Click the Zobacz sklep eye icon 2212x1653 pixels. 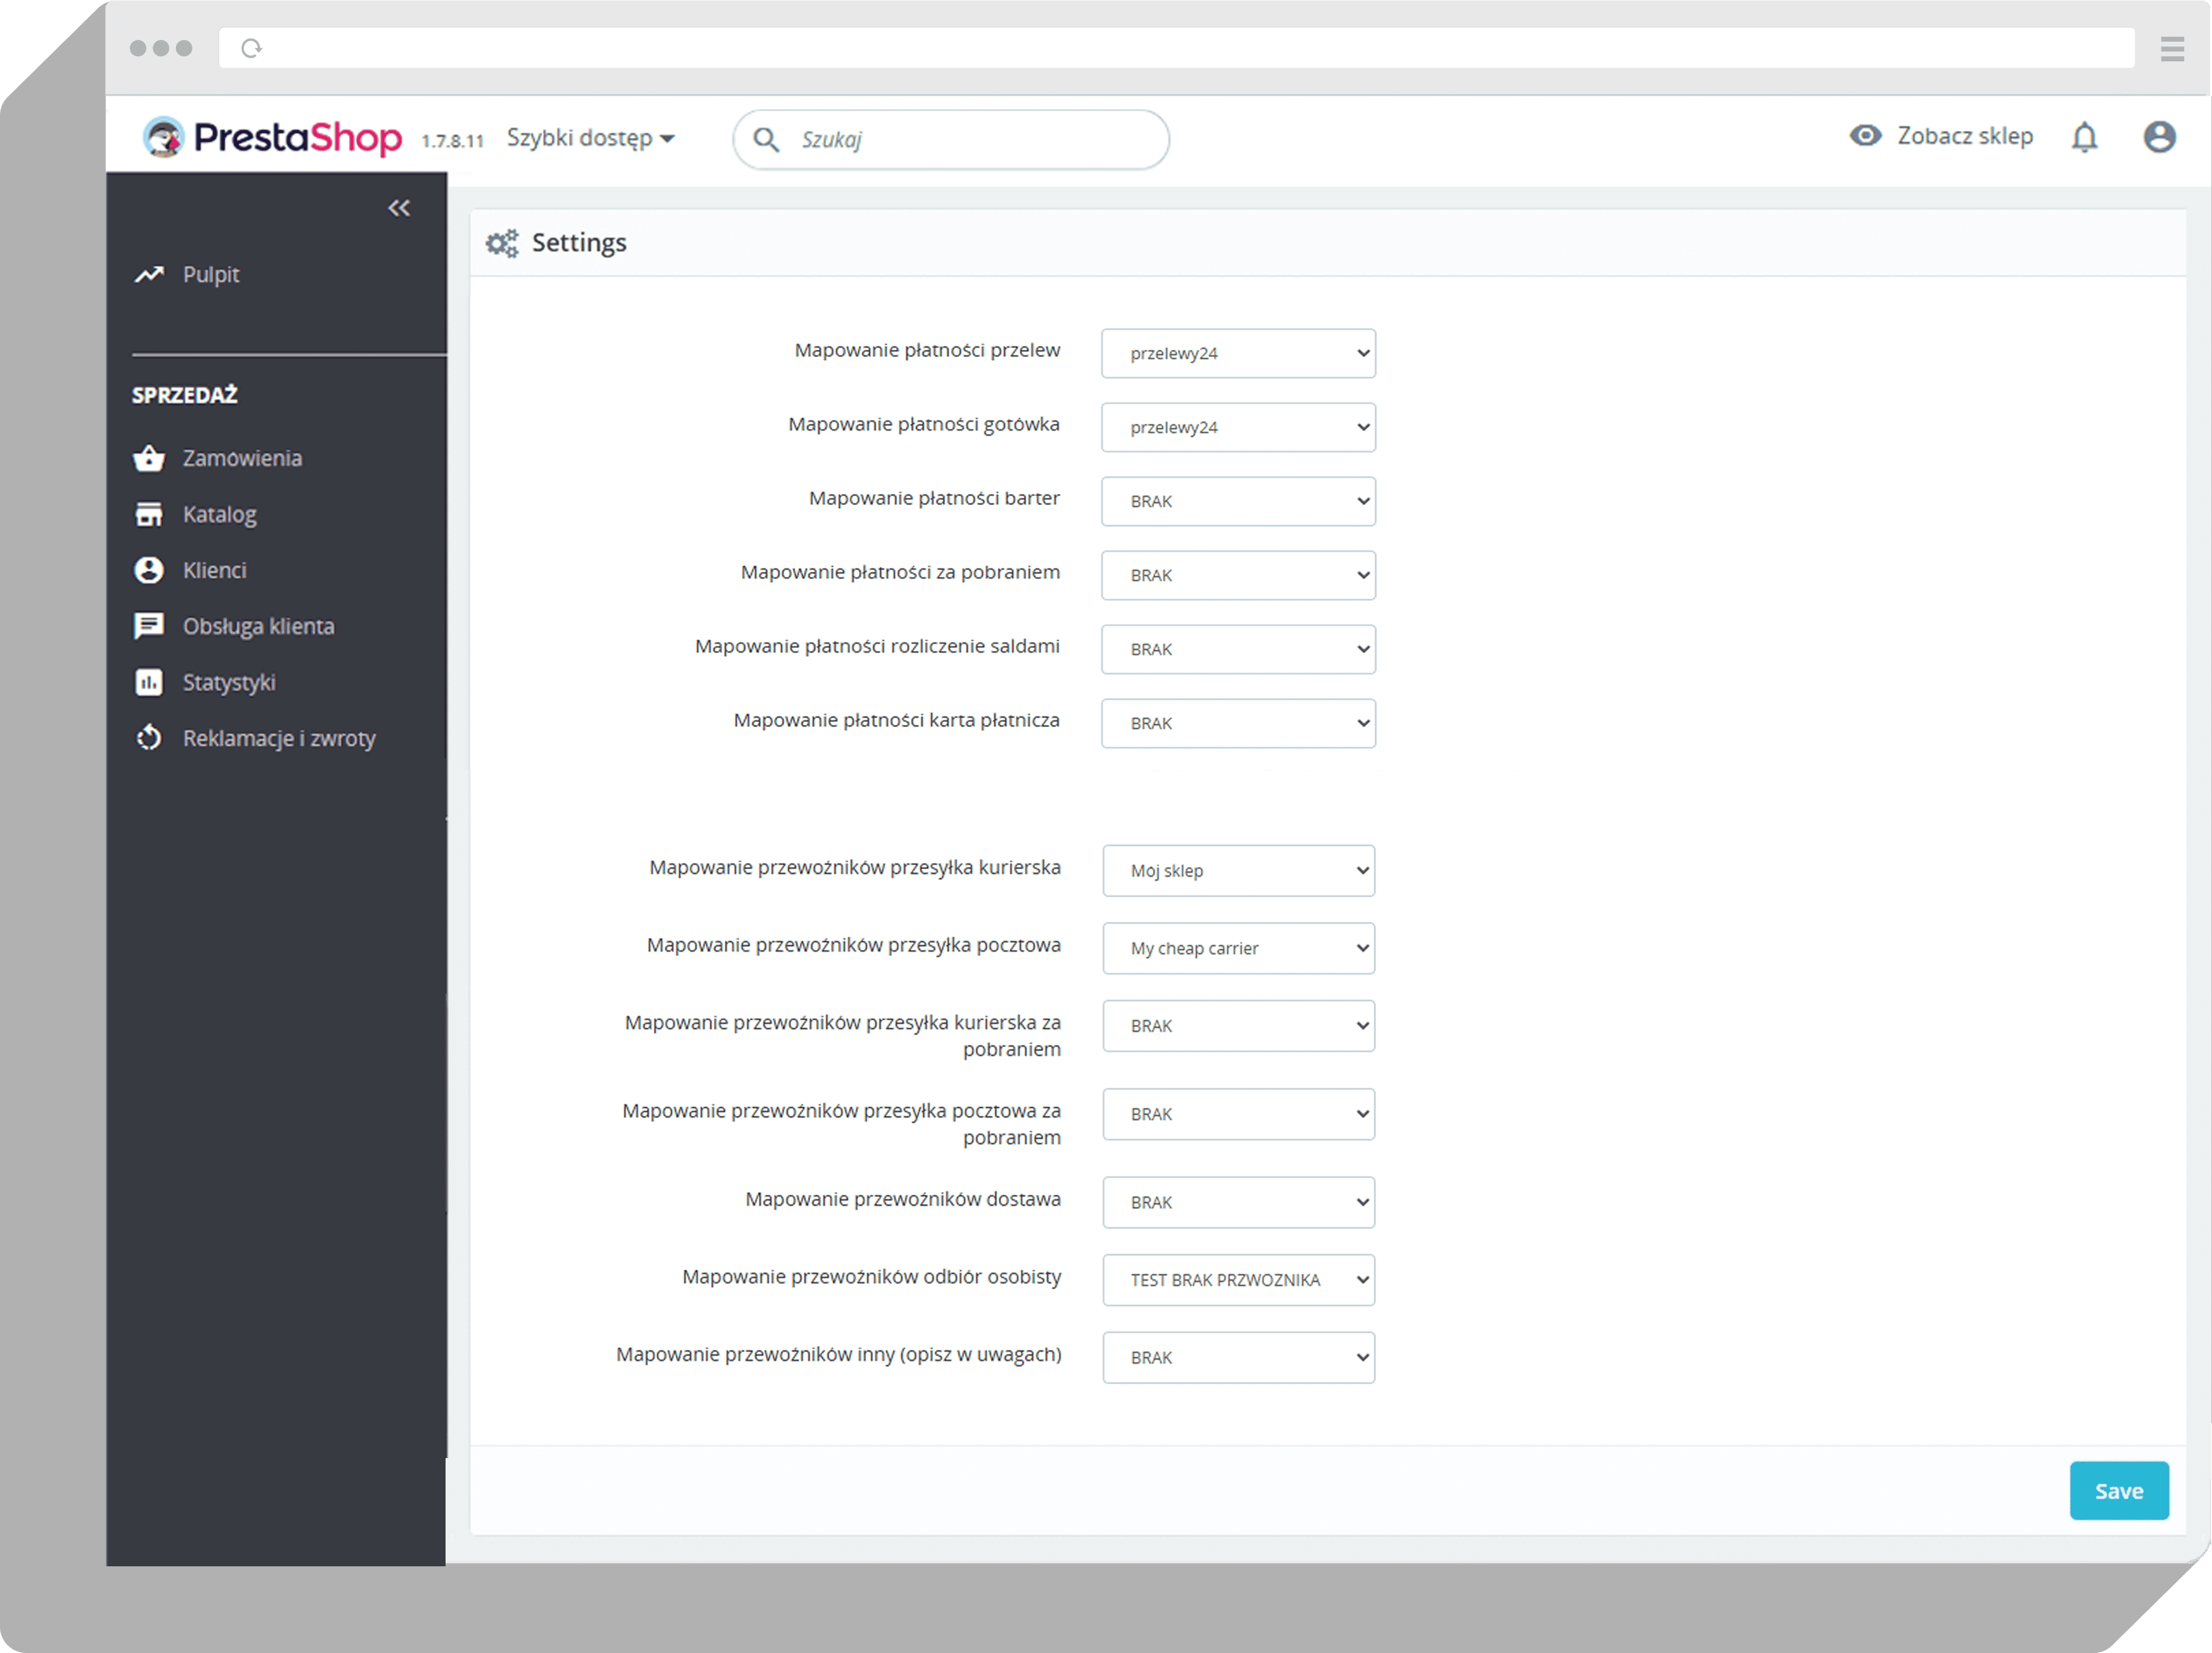1865,136
